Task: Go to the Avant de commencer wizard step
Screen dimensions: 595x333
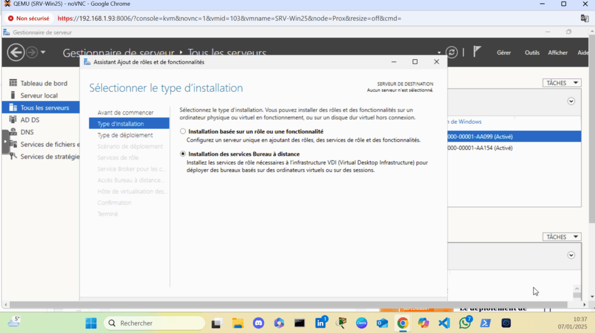Action: pyautogui.click(x=126, y=112)
